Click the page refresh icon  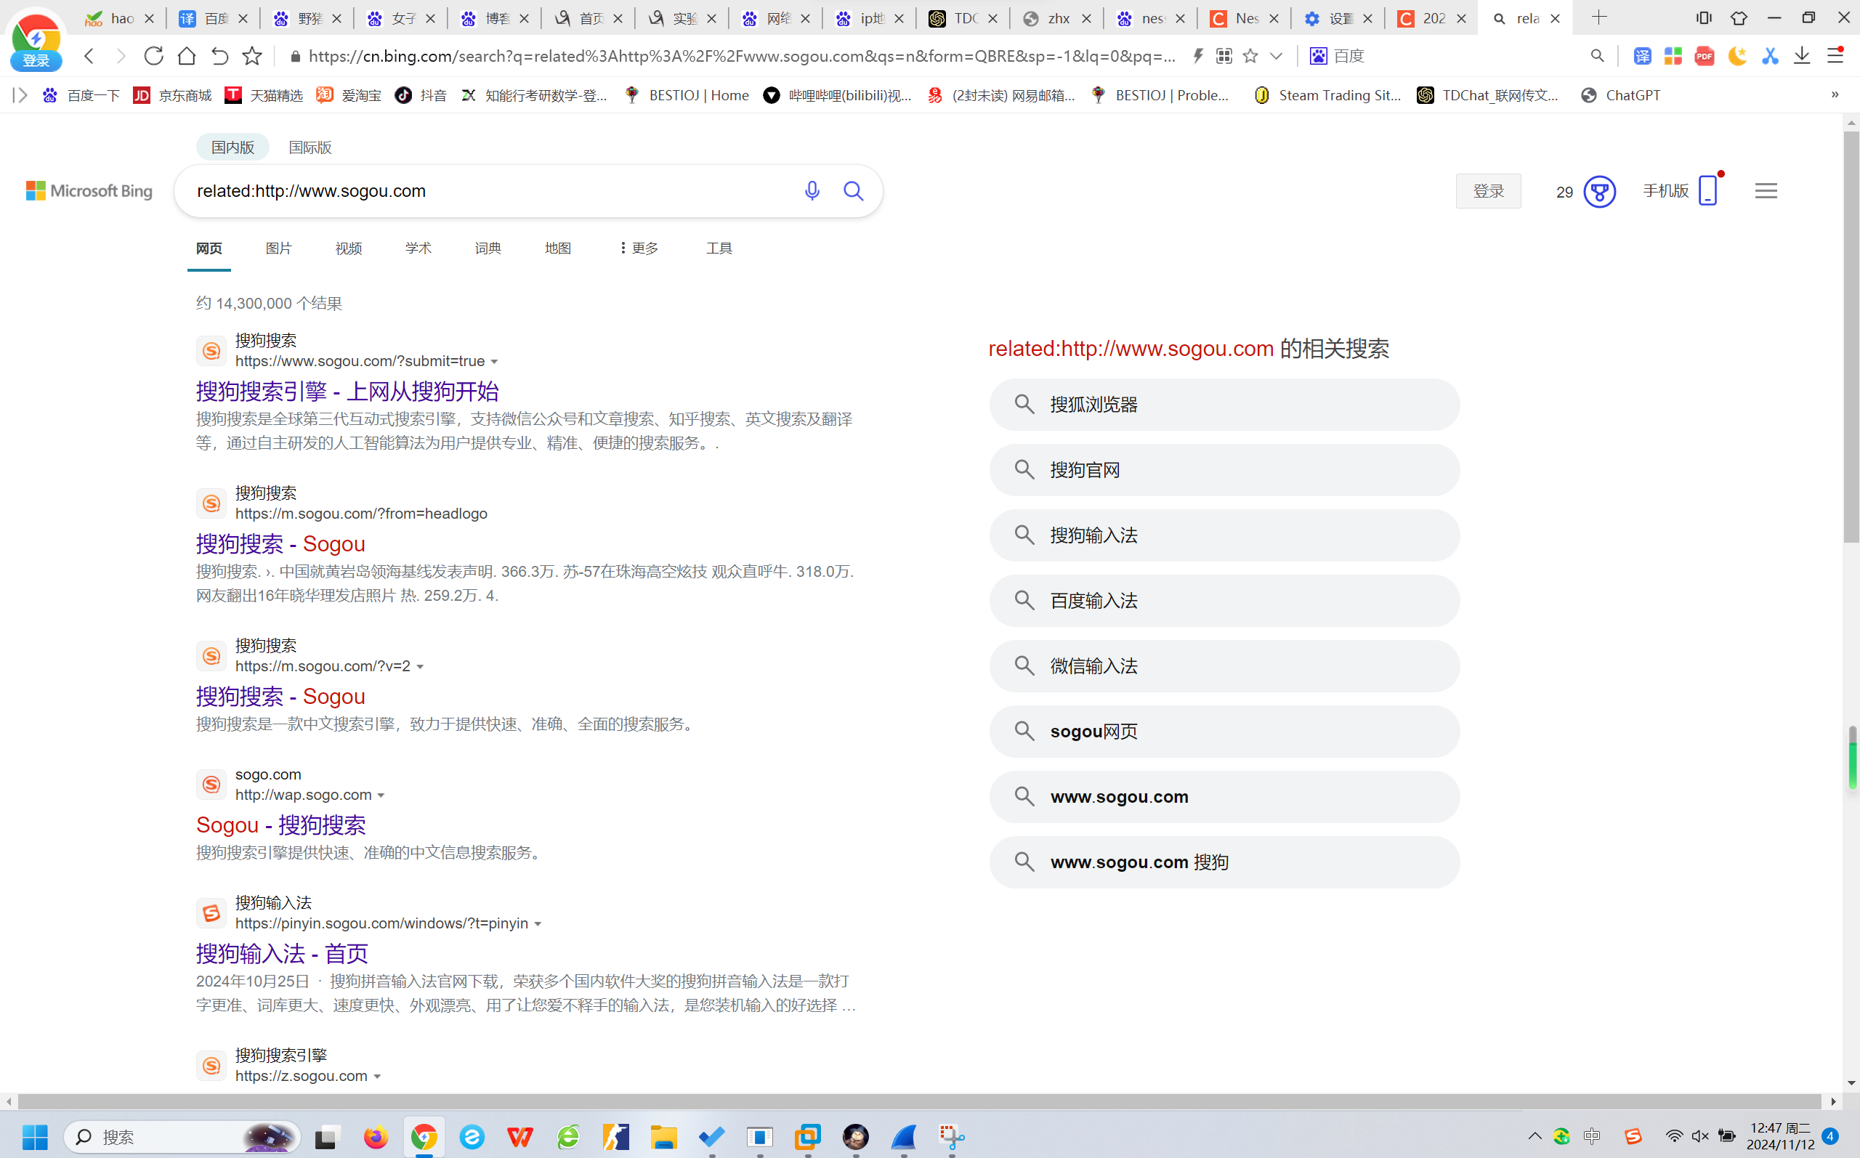point(153,56)
